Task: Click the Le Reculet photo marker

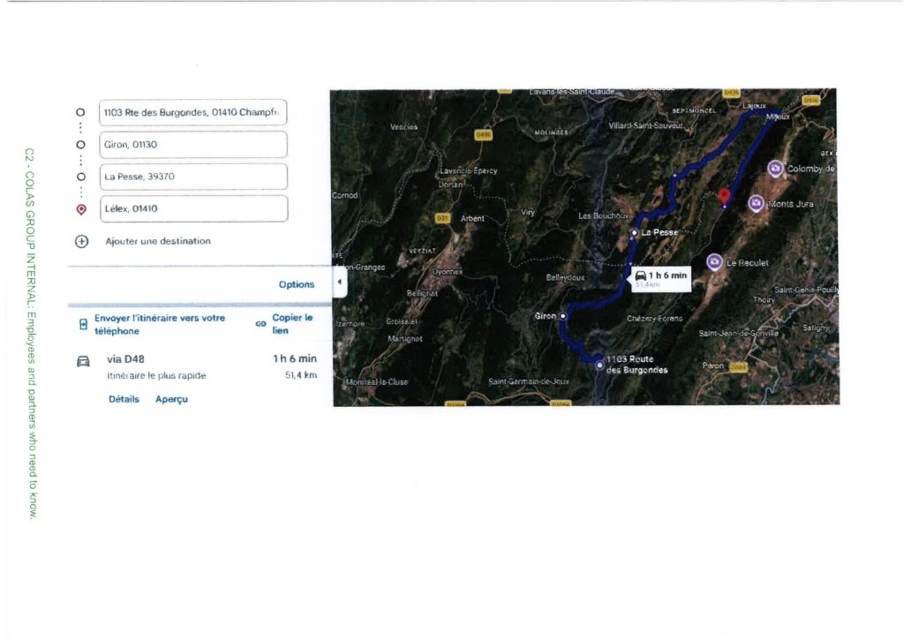Action: coord(714,262)
